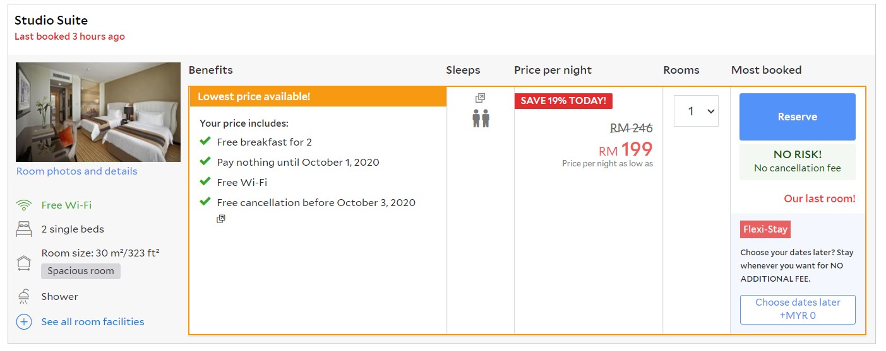Click the room size house icon
The width and height of the screenshot is (886, 351).
pos(24,262)
